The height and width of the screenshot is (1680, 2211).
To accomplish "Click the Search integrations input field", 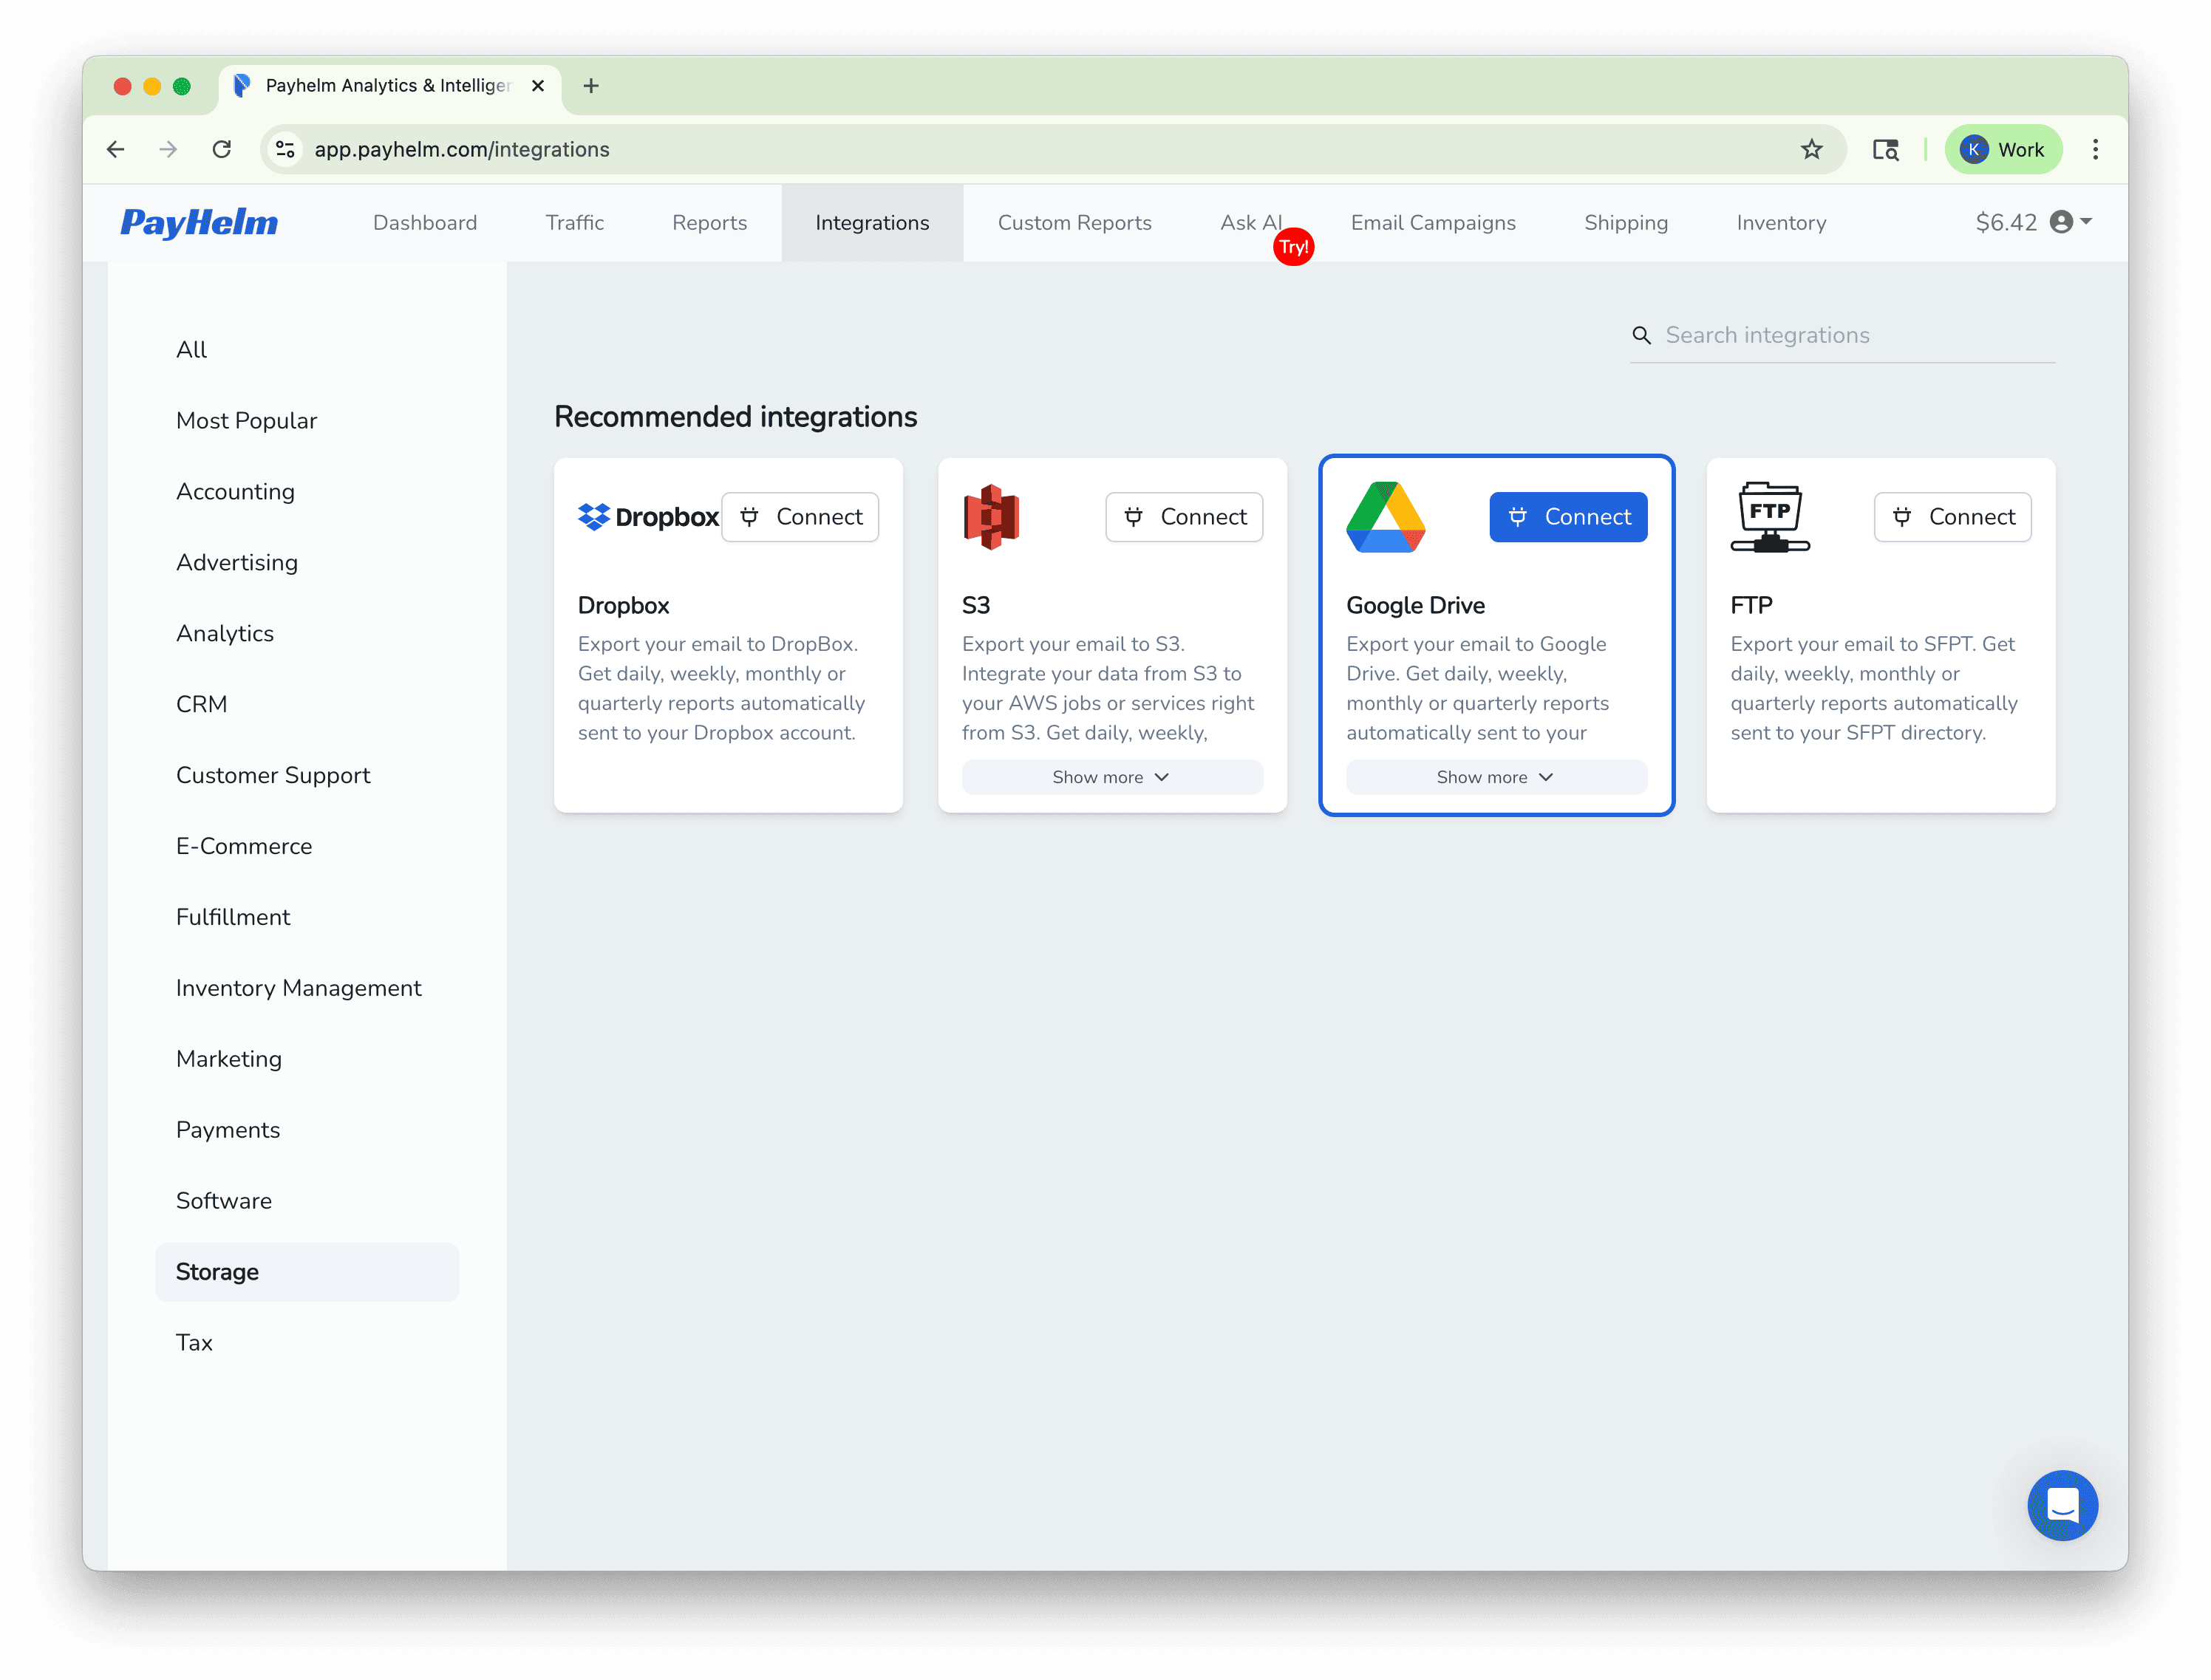I will [1850, 335].
